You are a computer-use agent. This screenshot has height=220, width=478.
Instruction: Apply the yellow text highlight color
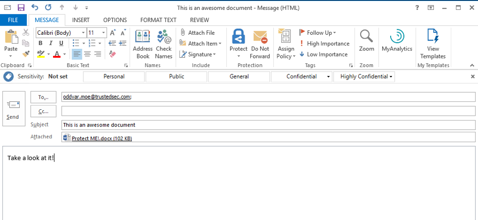(41, 54)
